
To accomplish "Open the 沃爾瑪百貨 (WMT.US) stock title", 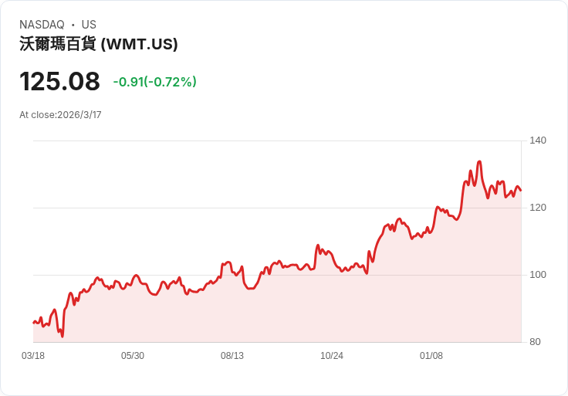I will click(x=99, y=44).
